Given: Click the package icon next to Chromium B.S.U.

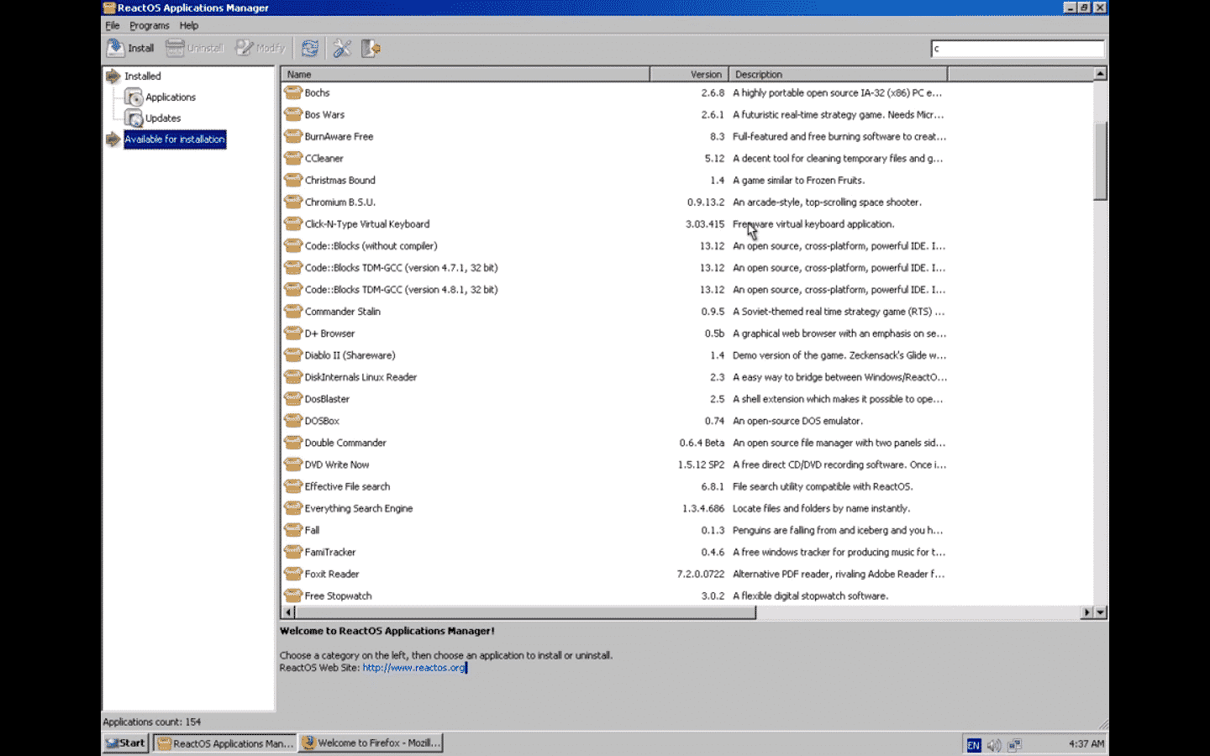Looking at the screenshot, I should point(292,202).
